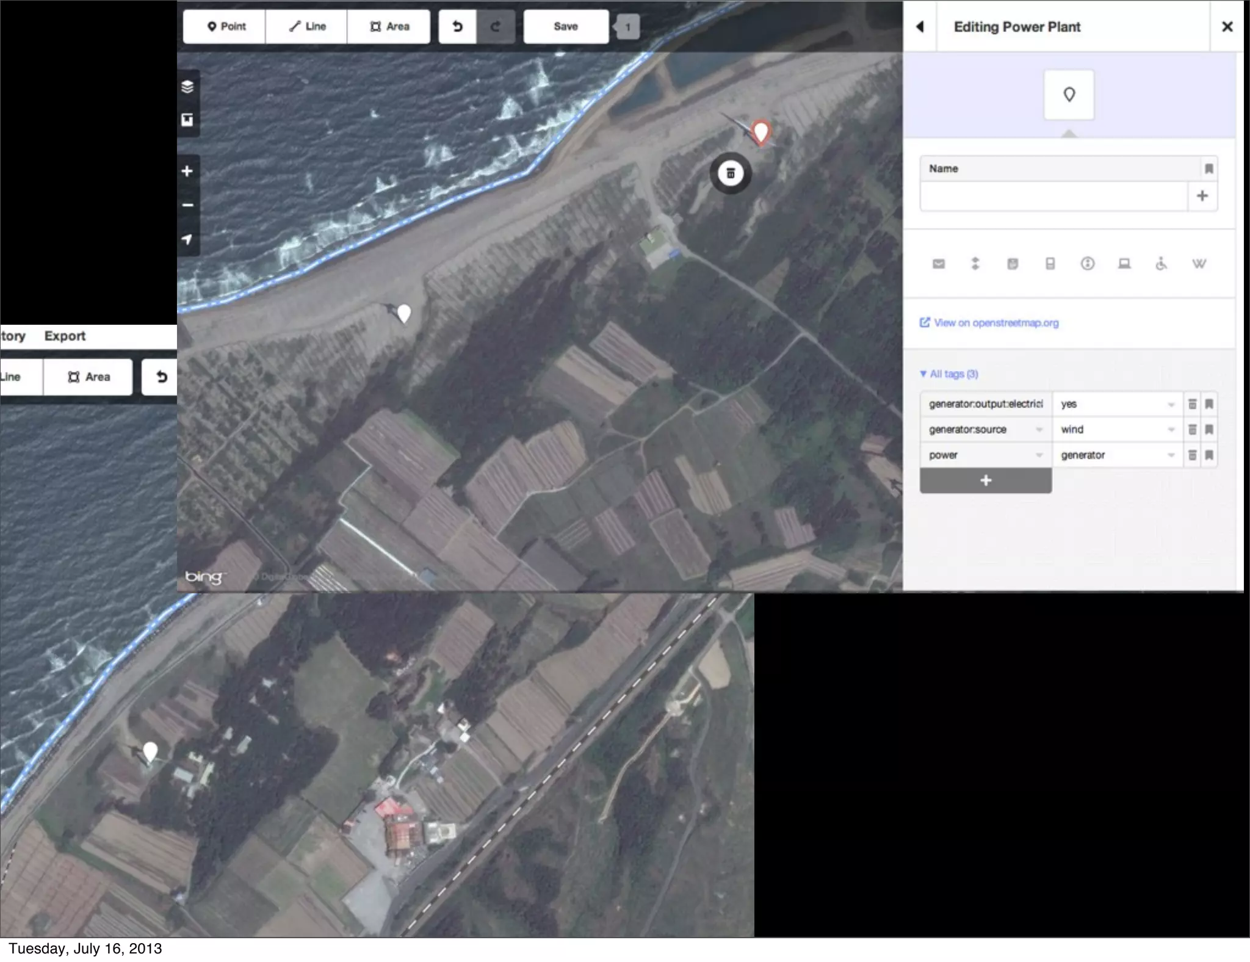The height and width of the screenshot is (962, 1250).
Task: Toggle reference info for Name field
Action: 1208,168
